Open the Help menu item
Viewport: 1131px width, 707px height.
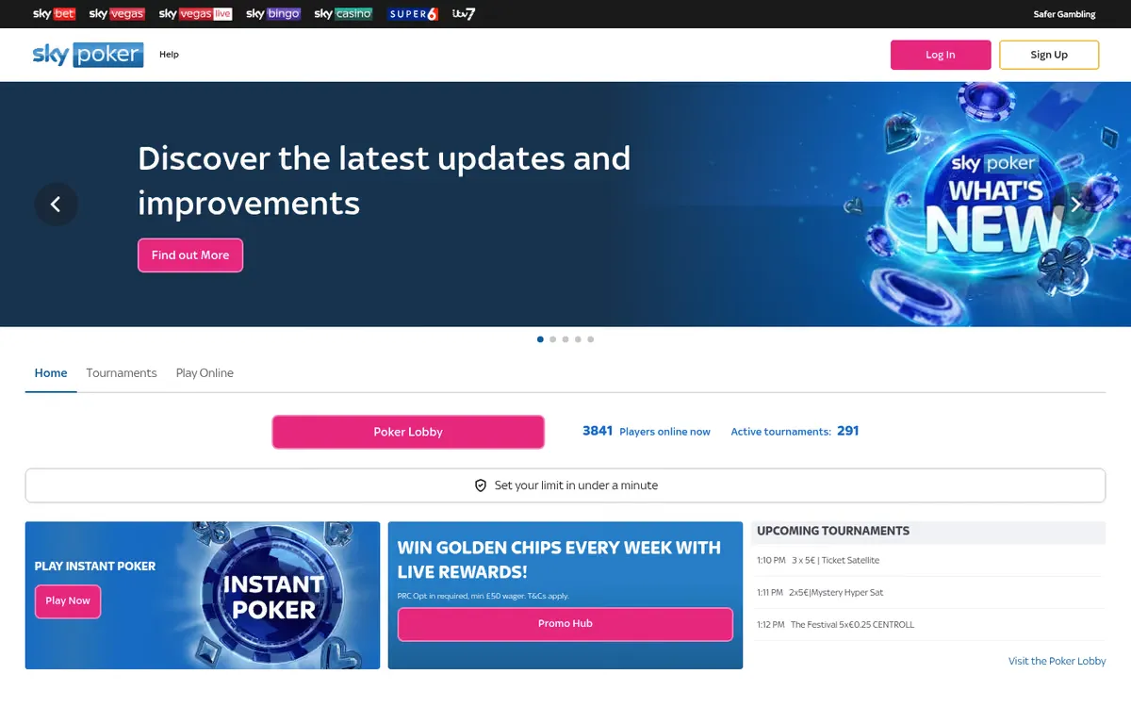[169, 55]
